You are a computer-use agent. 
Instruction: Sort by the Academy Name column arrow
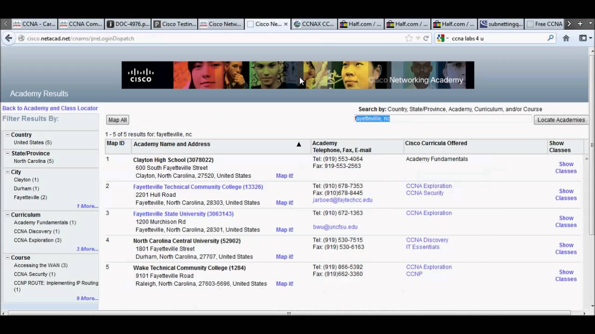click(299, 144)
